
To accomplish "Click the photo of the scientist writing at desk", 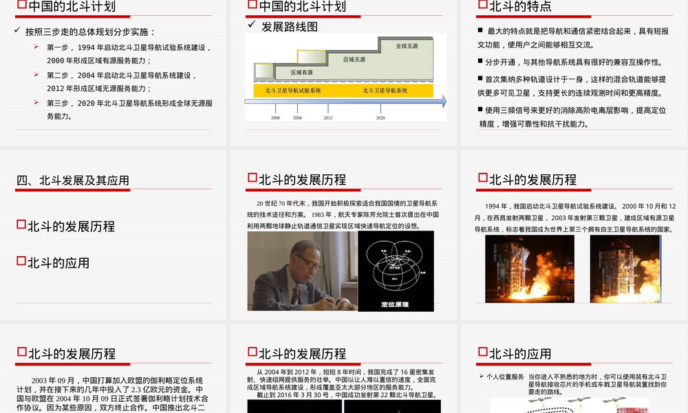I will 302,271.
